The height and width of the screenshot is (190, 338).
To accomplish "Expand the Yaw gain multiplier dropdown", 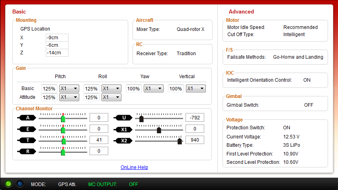I will coord(153,89).
